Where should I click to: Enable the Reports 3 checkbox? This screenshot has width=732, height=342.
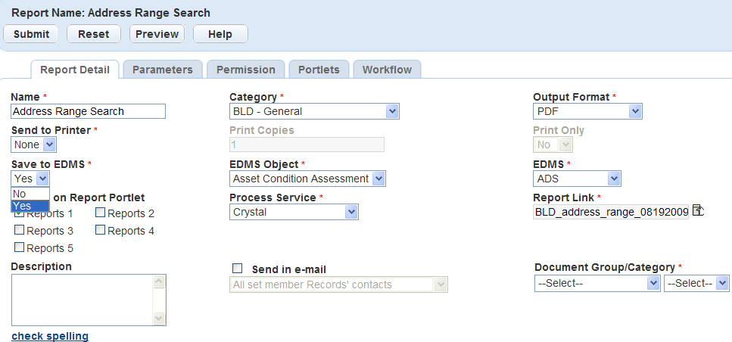coord(19,231)
